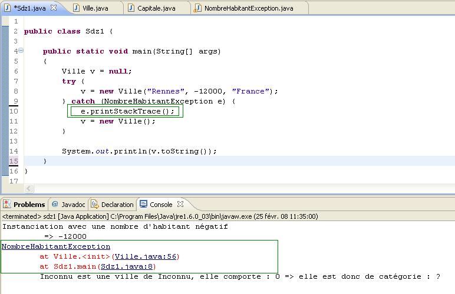The width and height of the screenshot is (455, 294).
Task: Follow the Ville.java:56 stack trace link
Action: (146, 257)
